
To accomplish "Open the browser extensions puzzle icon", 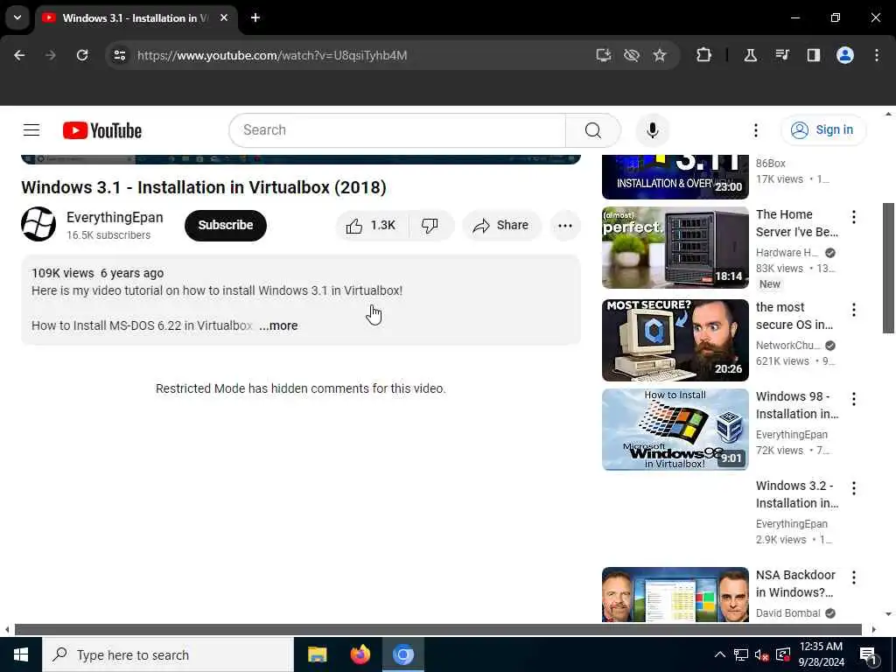I will [704, 55].
